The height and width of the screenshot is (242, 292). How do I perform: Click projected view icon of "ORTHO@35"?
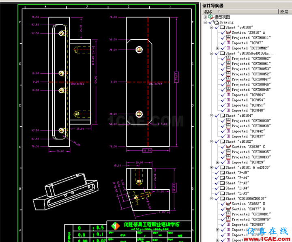point(228,152)
